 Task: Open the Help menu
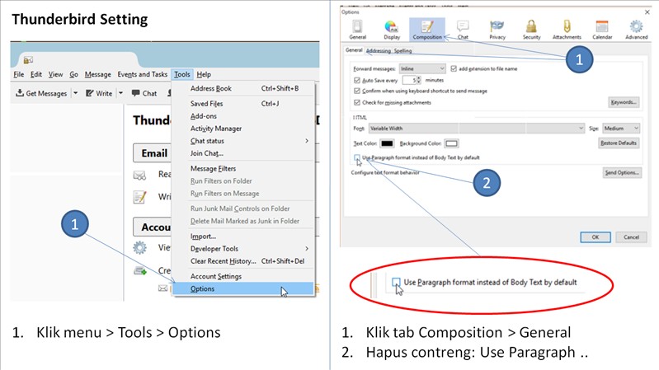(204, 74)
